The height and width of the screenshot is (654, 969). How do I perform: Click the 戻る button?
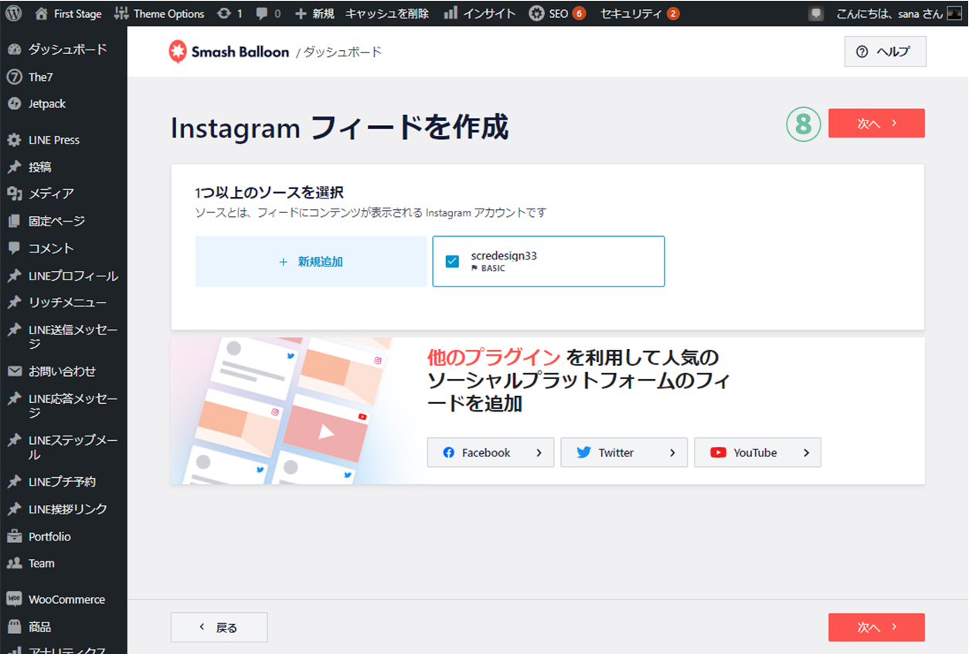[219, 628]
